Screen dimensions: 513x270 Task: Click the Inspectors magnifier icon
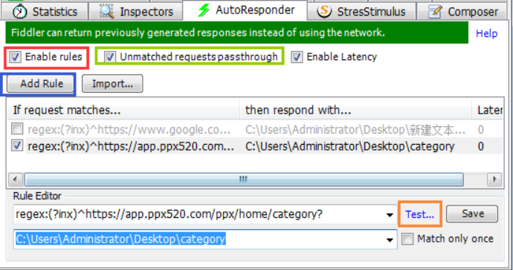[106, 11]
